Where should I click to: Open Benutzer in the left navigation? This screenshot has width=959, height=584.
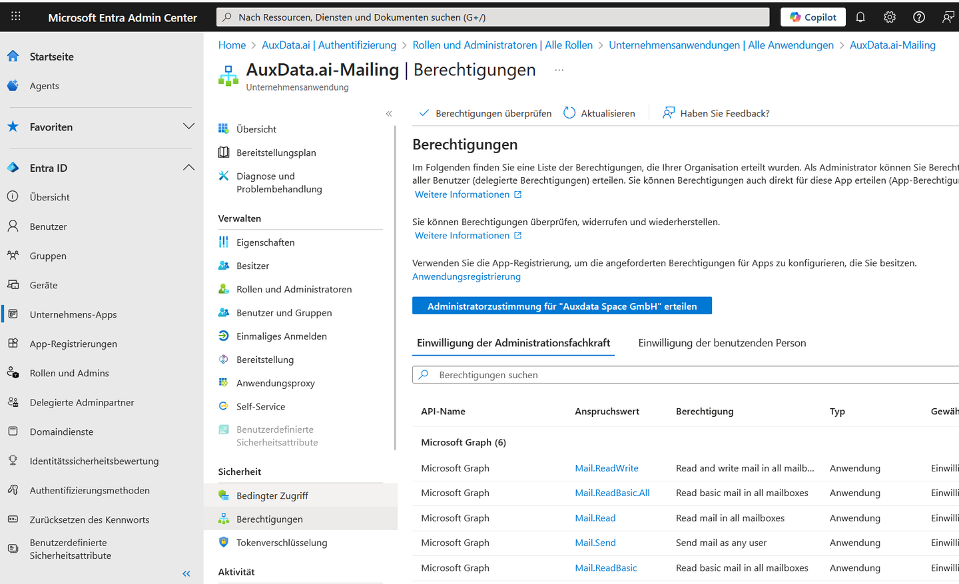pos(48,226)
